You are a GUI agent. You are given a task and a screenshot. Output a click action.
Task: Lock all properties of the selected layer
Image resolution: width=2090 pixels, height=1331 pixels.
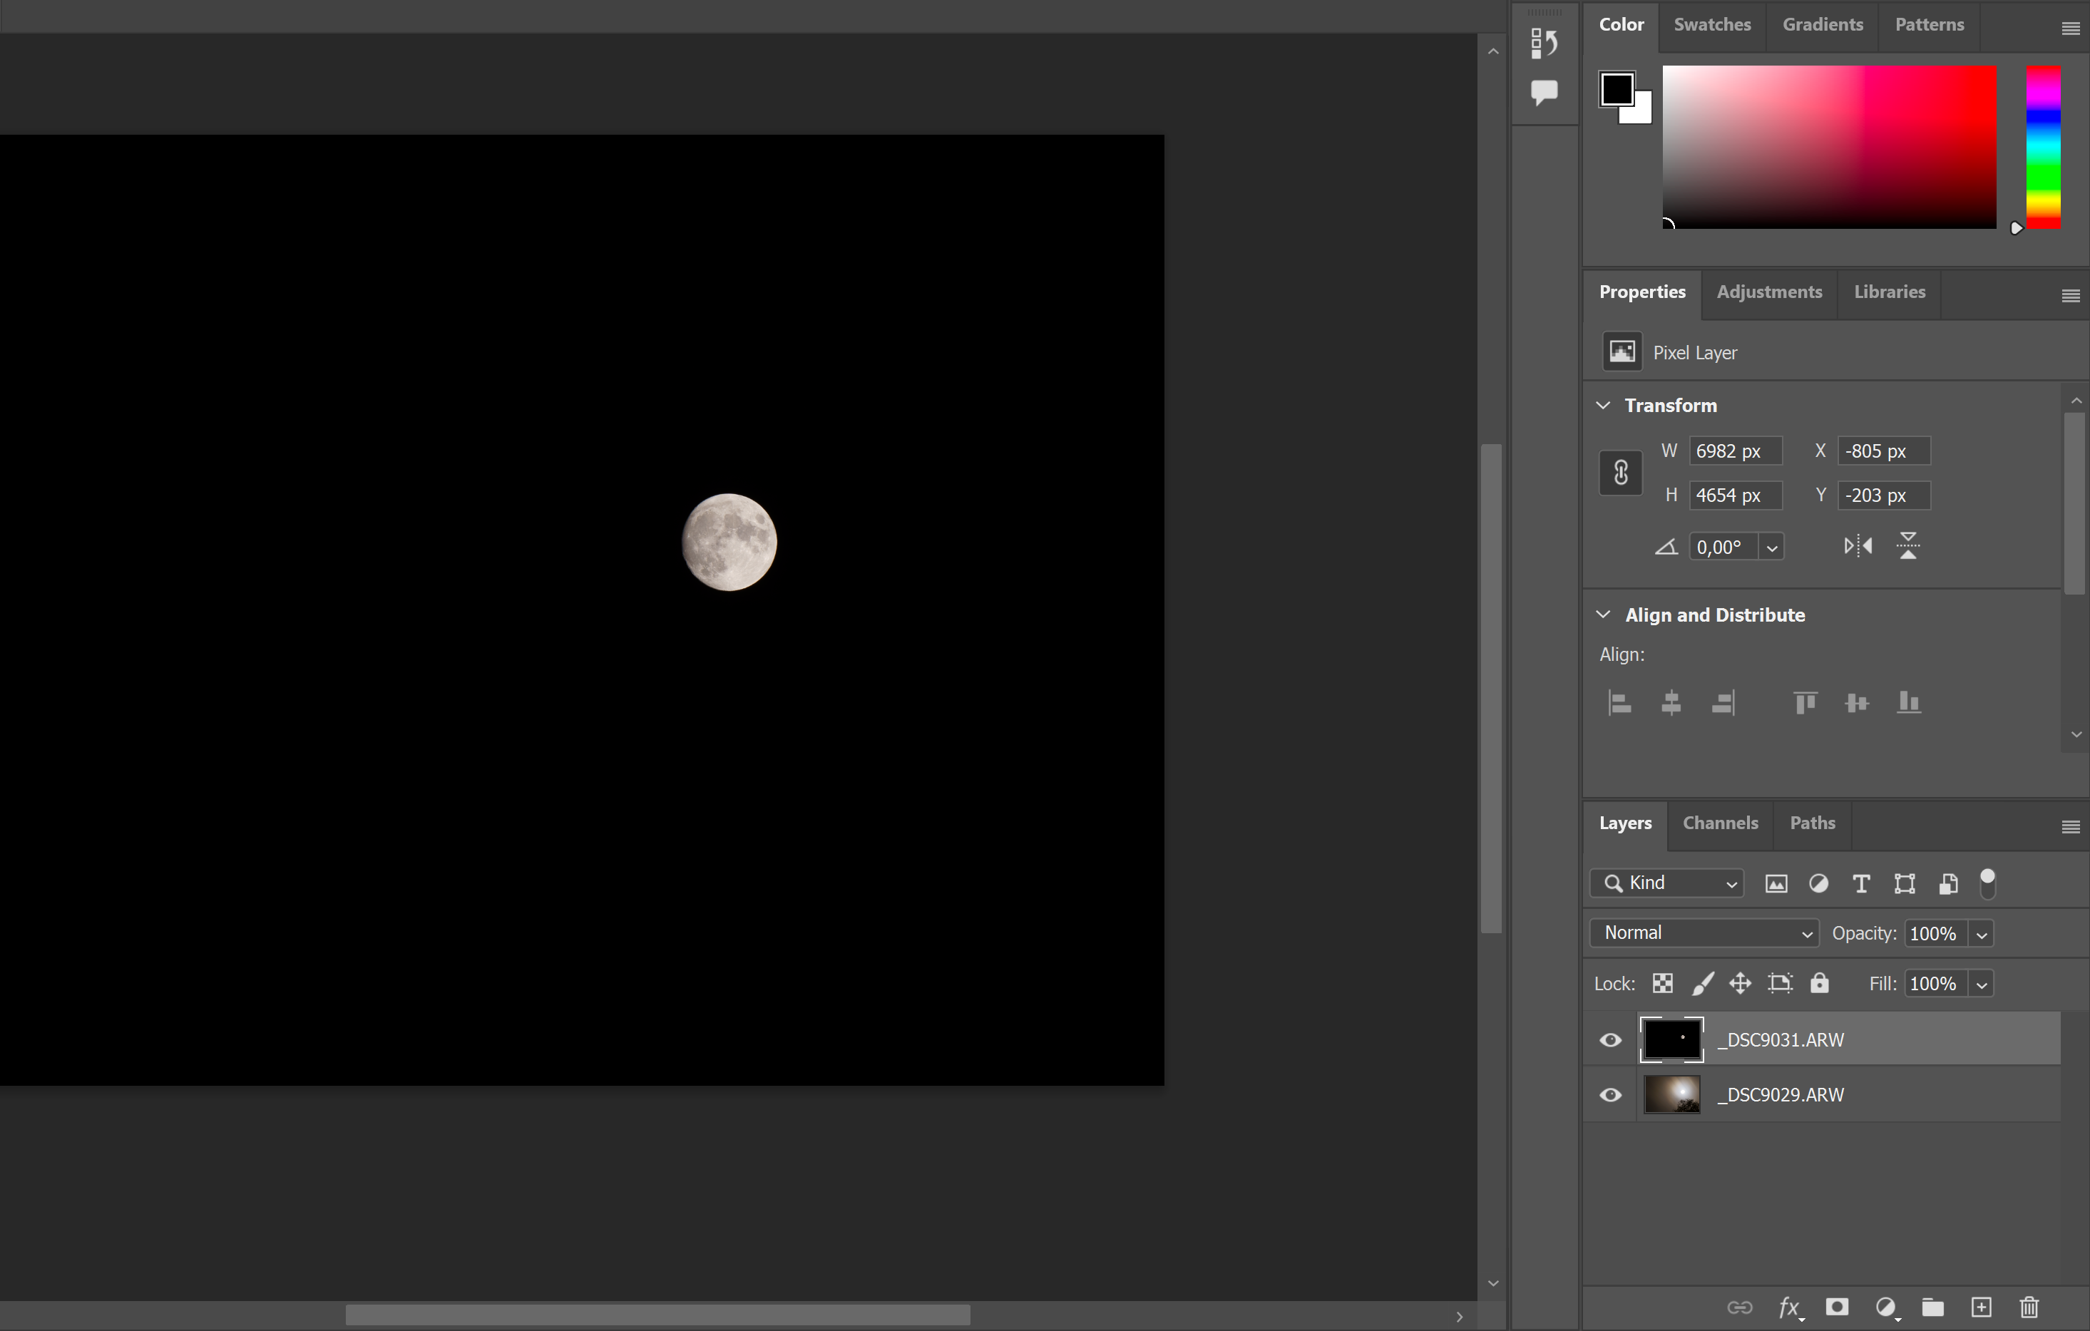[x=1820, y=983]
